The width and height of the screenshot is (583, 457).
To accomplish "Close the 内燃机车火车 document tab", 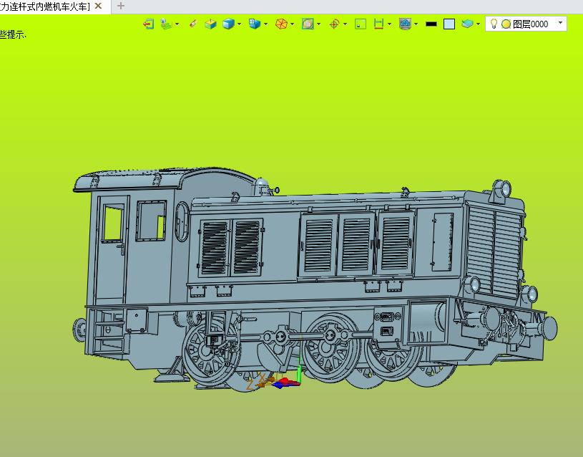I will (98, 6).
